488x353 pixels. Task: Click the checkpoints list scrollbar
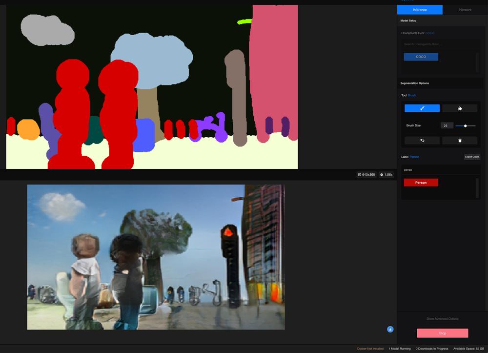(477, 62)
